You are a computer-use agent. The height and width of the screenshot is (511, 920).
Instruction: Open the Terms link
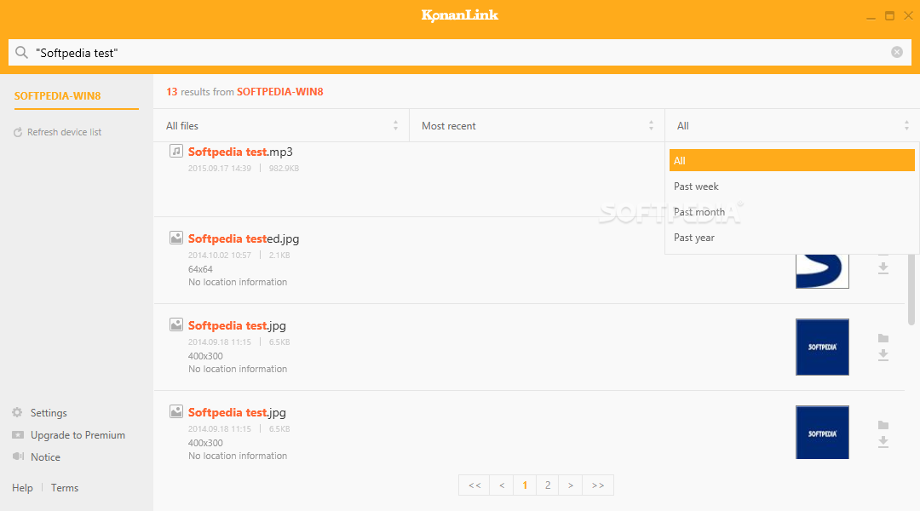(x=65, y=488)
